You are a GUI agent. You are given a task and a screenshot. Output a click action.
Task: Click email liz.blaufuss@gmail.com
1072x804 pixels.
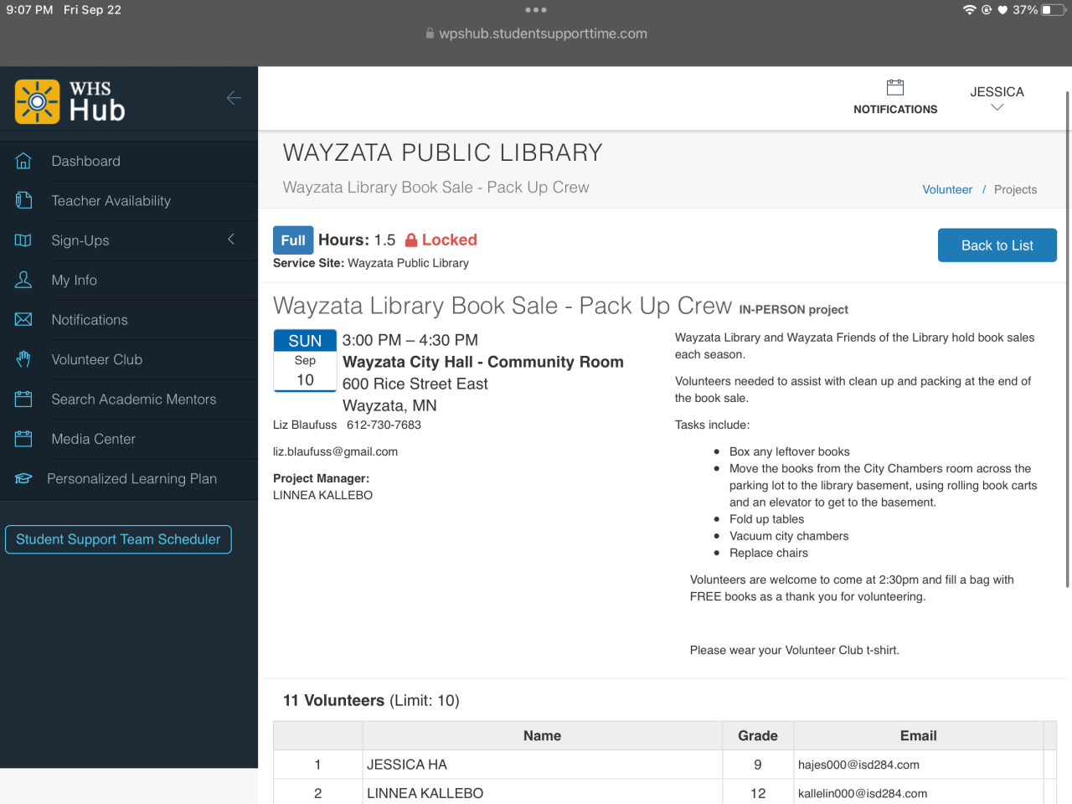coord(335,452)
